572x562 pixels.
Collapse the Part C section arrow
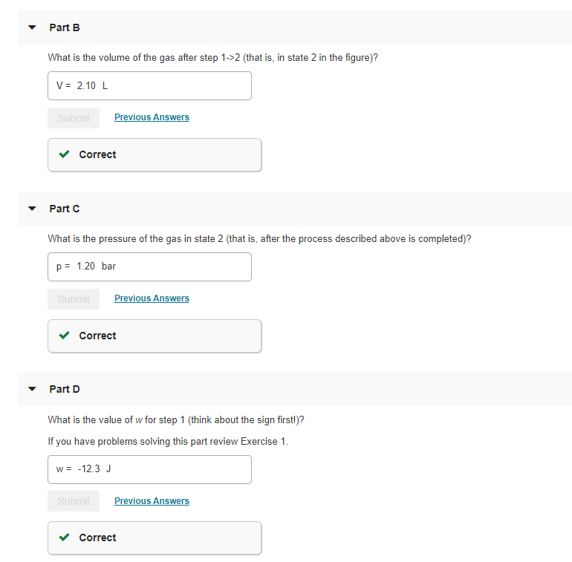coord(32,209)
